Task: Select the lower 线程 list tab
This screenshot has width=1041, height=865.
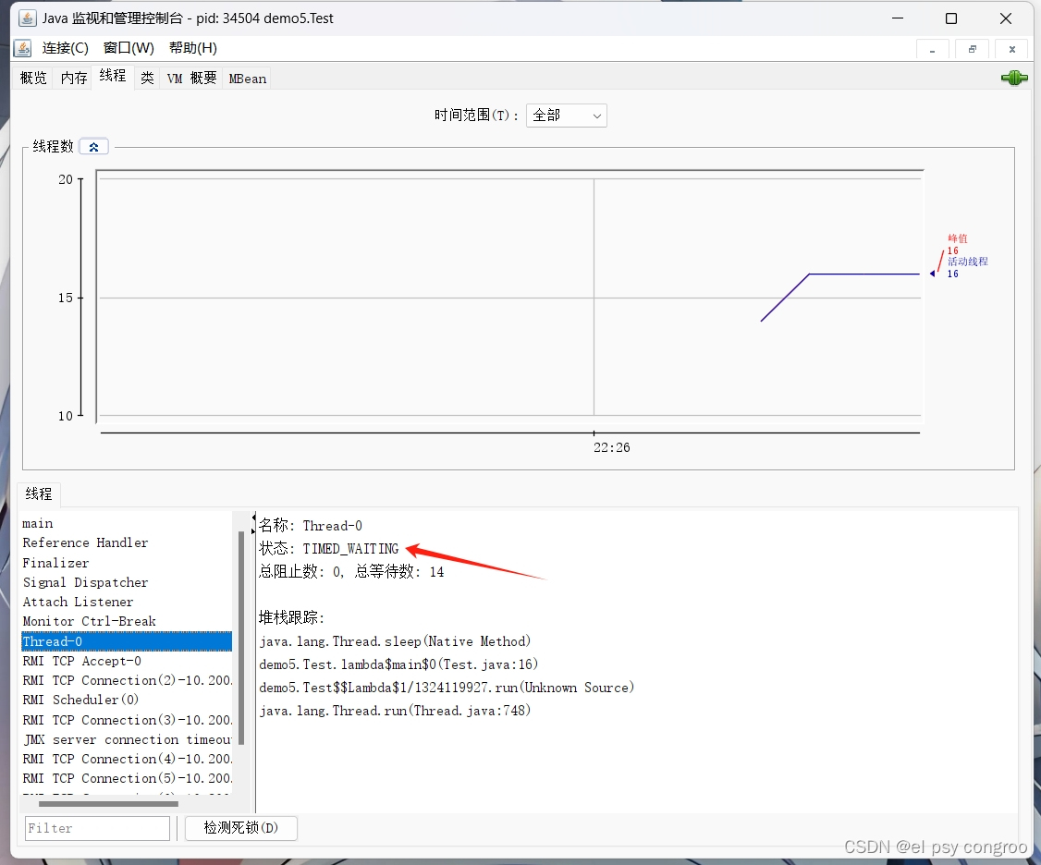Action: pos(39,493)
